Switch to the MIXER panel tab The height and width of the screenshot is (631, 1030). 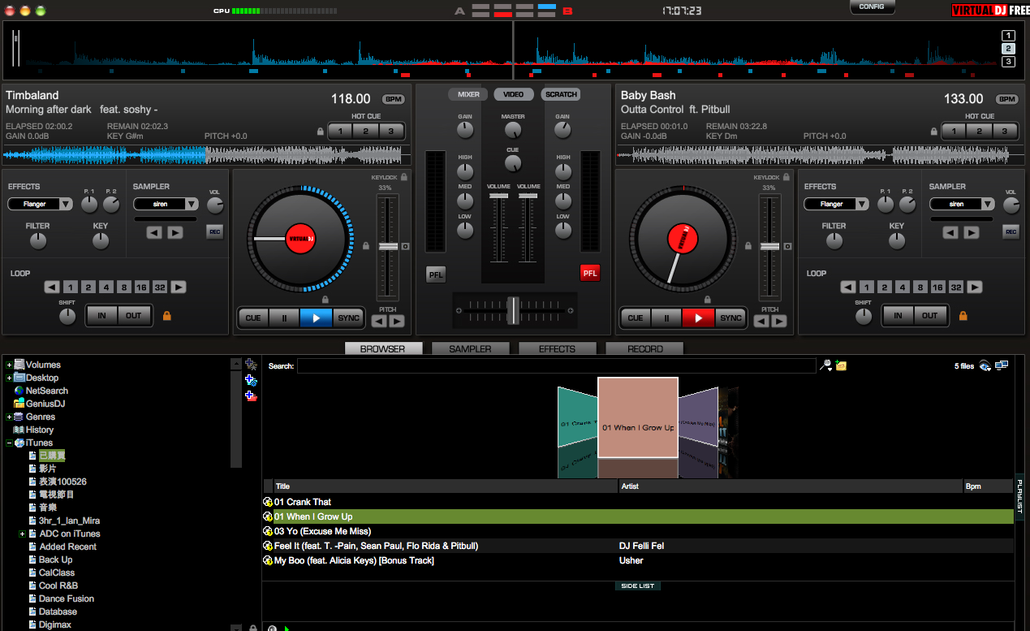click(468, 94)
